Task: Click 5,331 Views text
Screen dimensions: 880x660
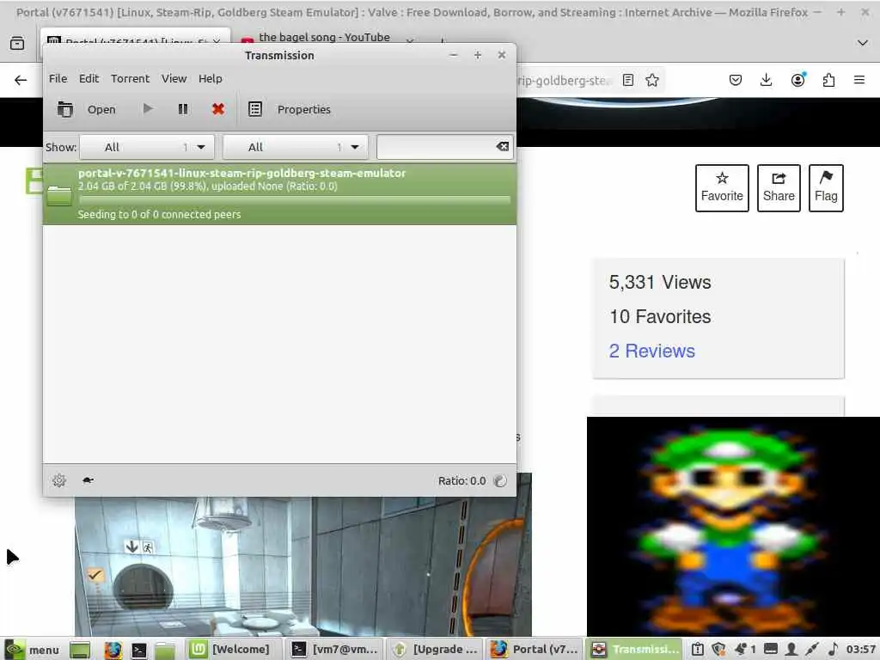Action: [660, 282]
